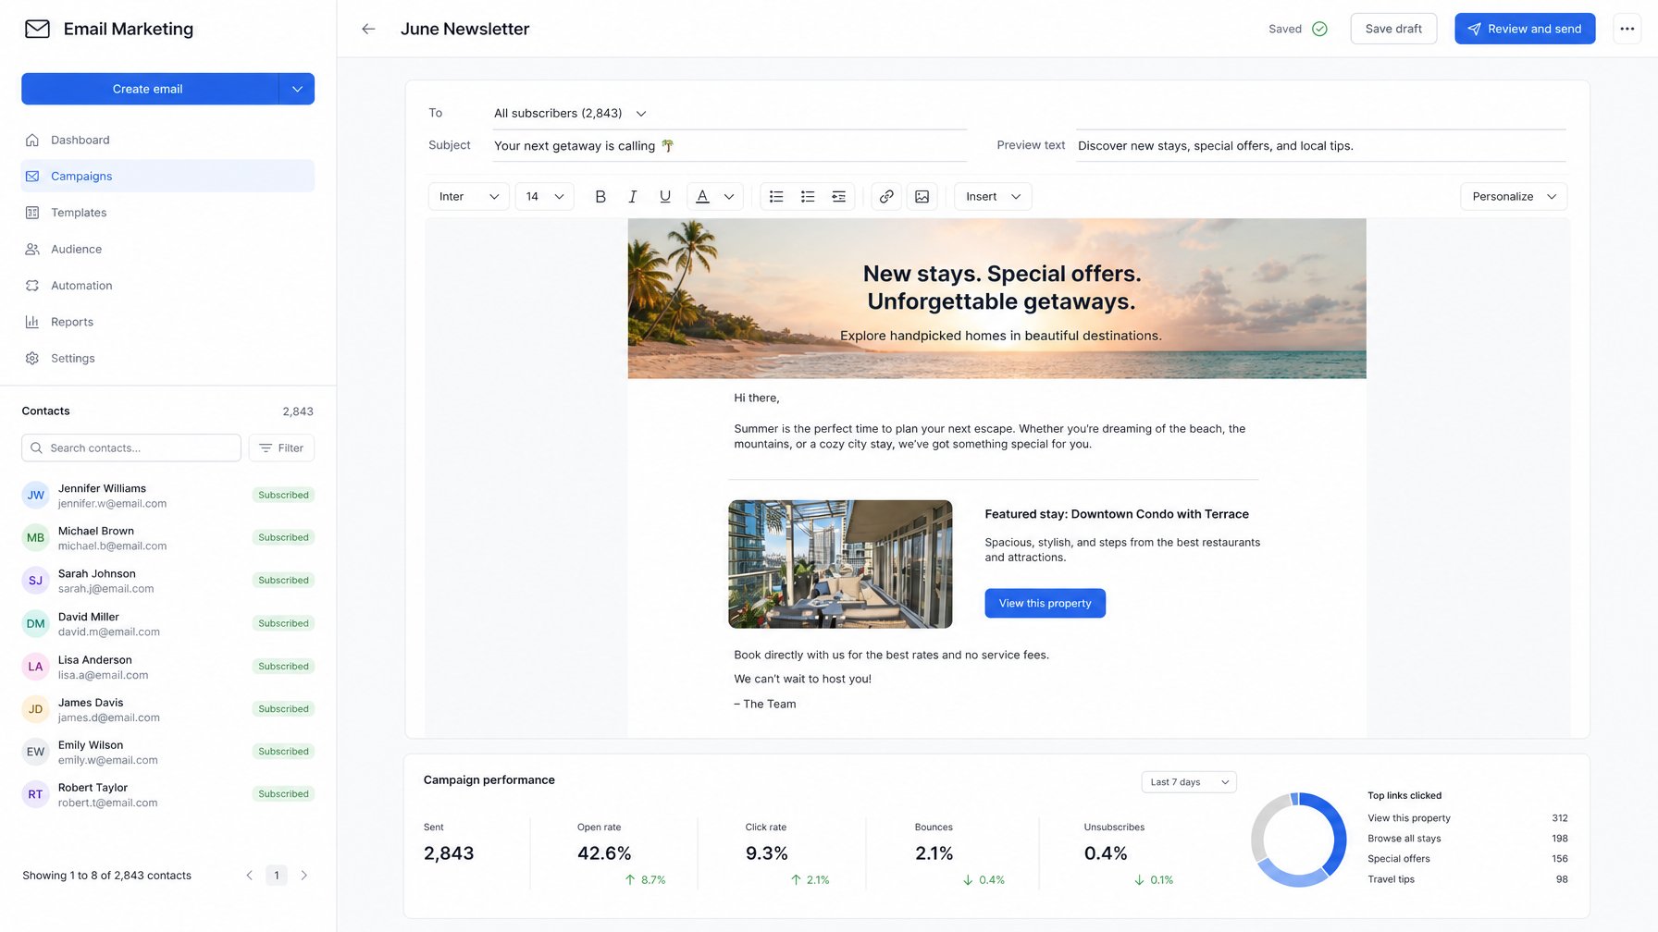The width and height of the screenshot is (1658, 932).
Task: Open the Insert dropdown
Action: point(993,196)
